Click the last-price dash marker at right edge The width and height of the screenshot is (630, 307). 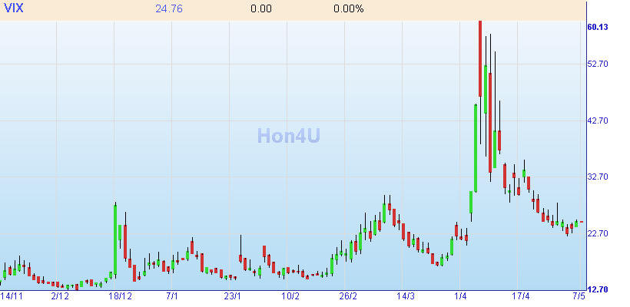[x=582, y=222]
